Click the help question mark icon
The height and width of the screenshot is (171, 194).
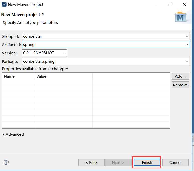coord(6,162)
